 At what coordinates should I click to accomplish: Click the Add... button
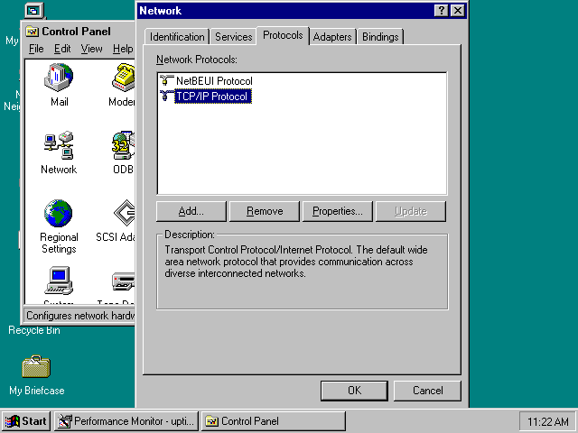(191, 211)
